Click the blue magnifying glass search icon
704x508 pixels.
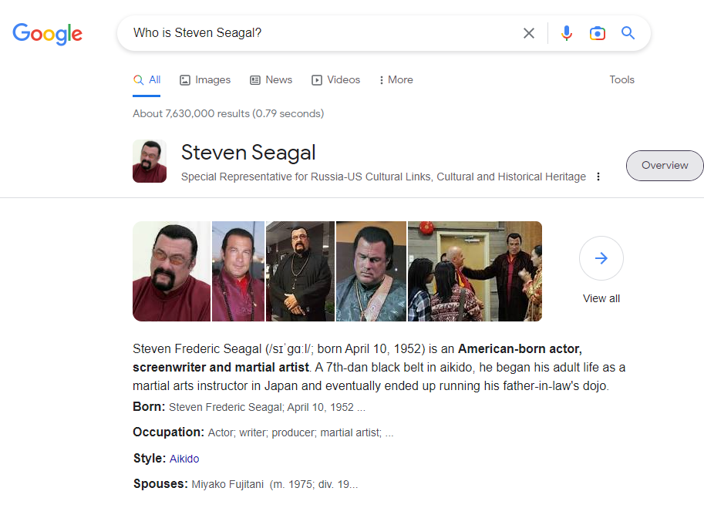pyautogui.click(x=628, y=32)
